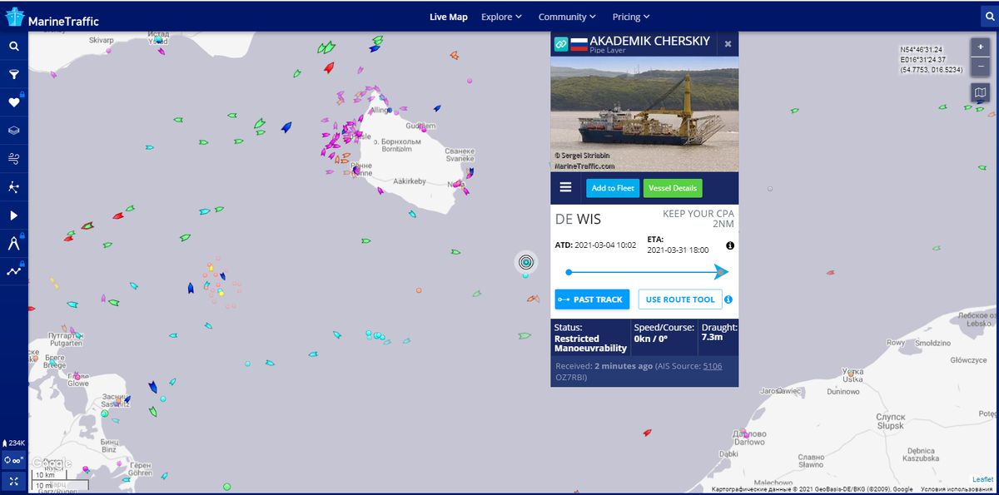Open the voyage chart line icon
Screen dimensions: 999x495
14,270
